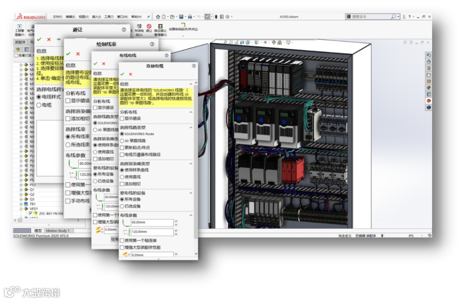This screenshot has height=301, width=463.
Task: Select 所选线束 radio in 绘制线束 panel
Action: (68, 145)
